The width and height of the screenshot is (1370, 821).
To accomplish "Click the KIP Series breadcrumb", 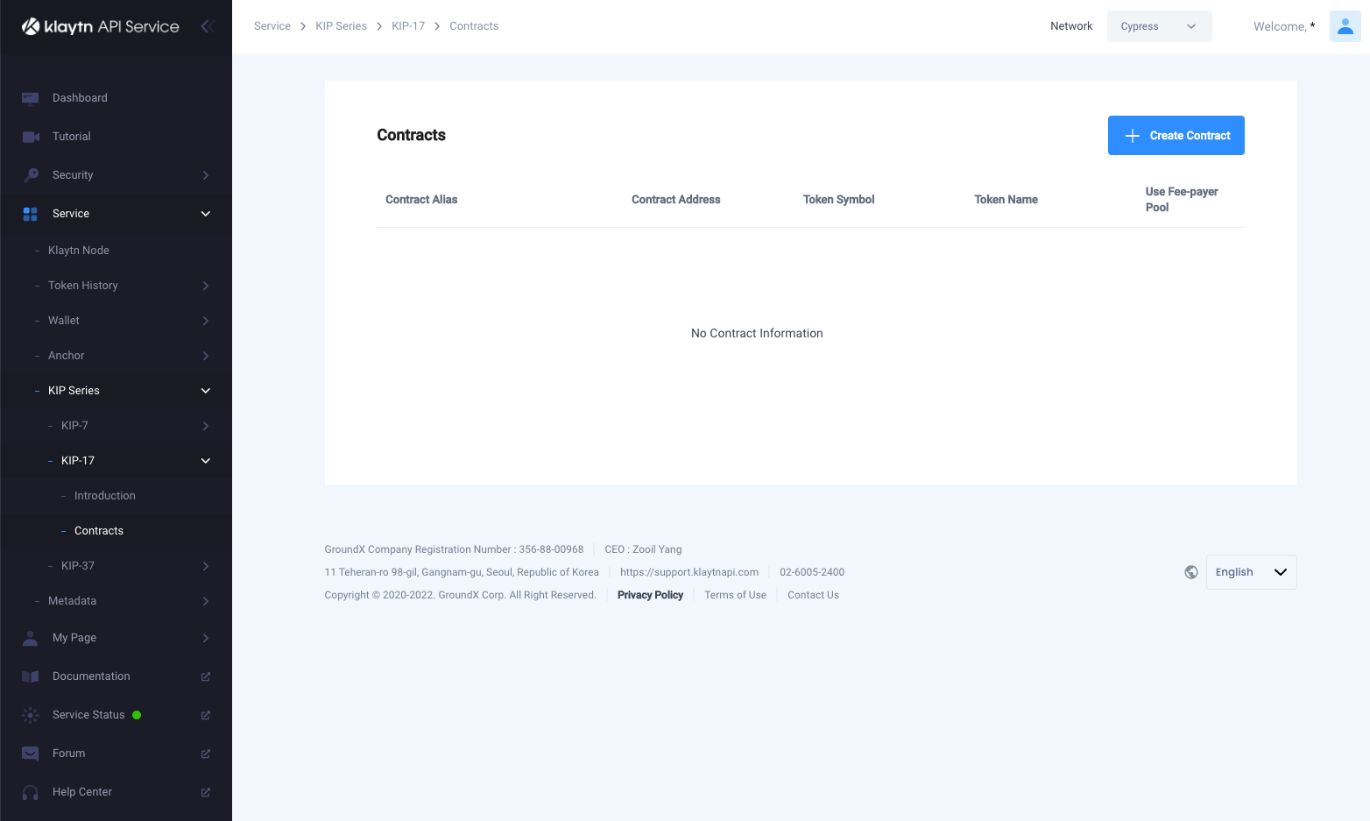I will [x=341, y=26].
